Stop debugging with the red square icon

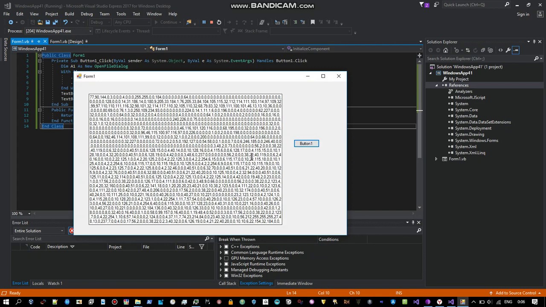coord(211,22)
